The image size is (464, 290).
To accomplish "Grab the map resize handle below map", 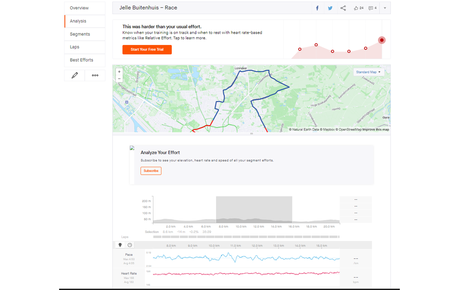I will tap(252, 134).
